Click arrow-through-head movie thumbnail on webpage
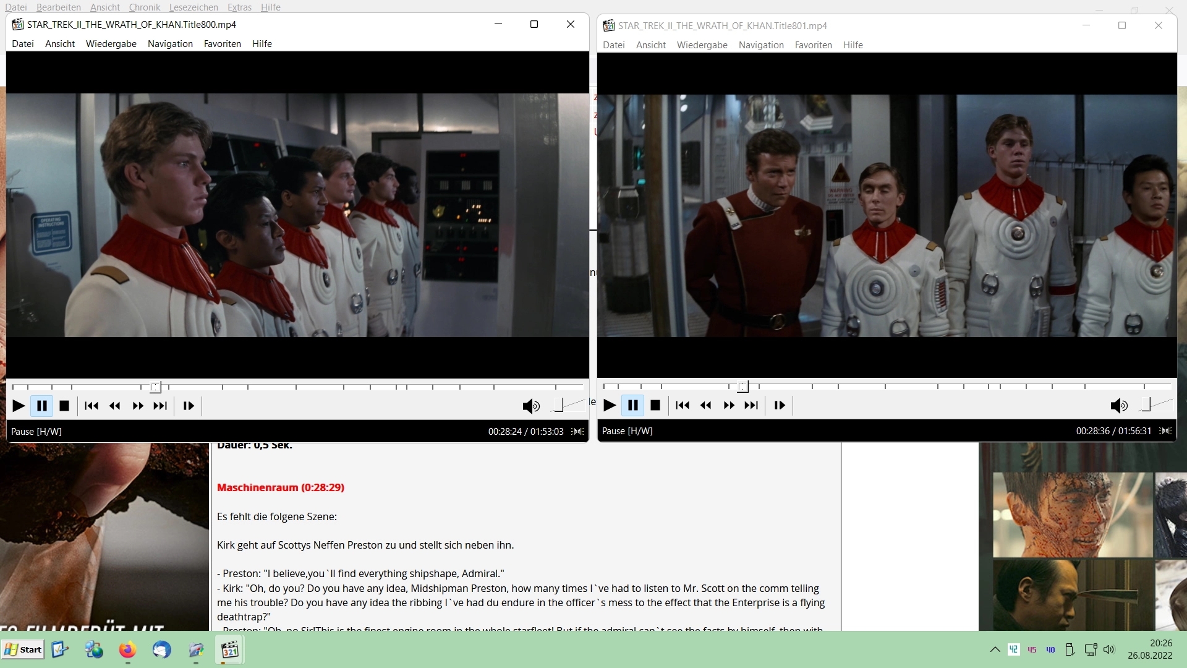The height and width of the screenshot is (668, 1187). (x=1073, y=595)
